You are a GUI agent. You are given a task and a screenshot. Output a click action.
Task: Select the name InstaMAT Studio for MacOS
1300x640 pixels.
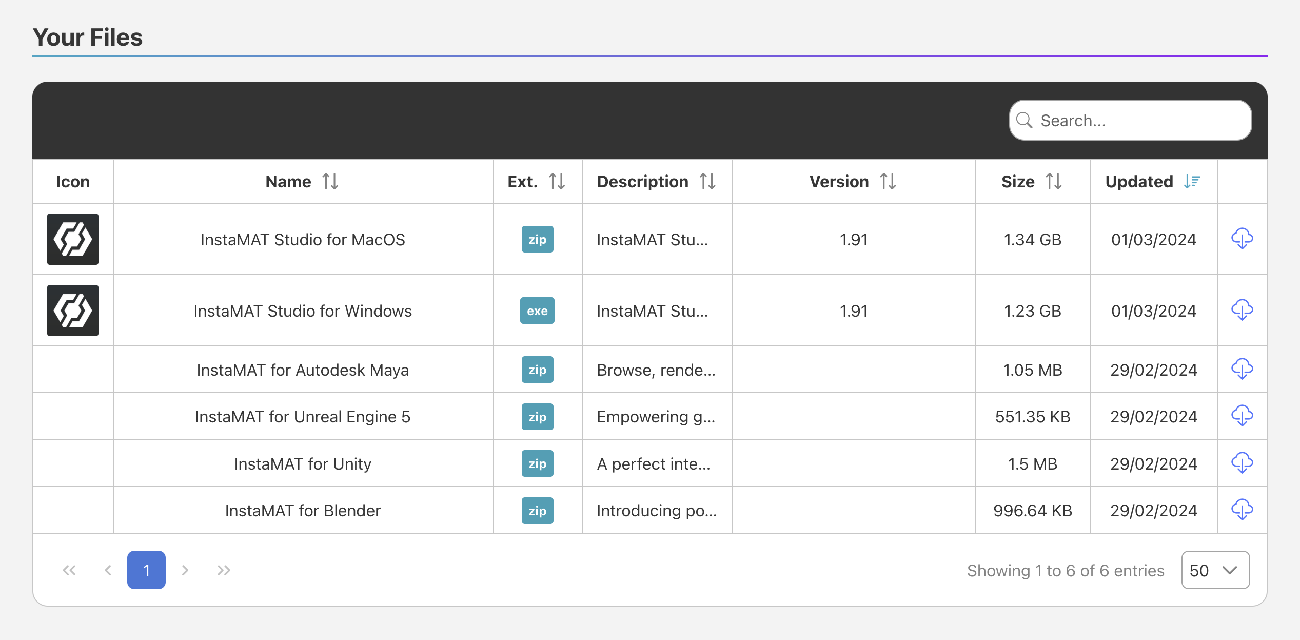(x=303, y=240)
